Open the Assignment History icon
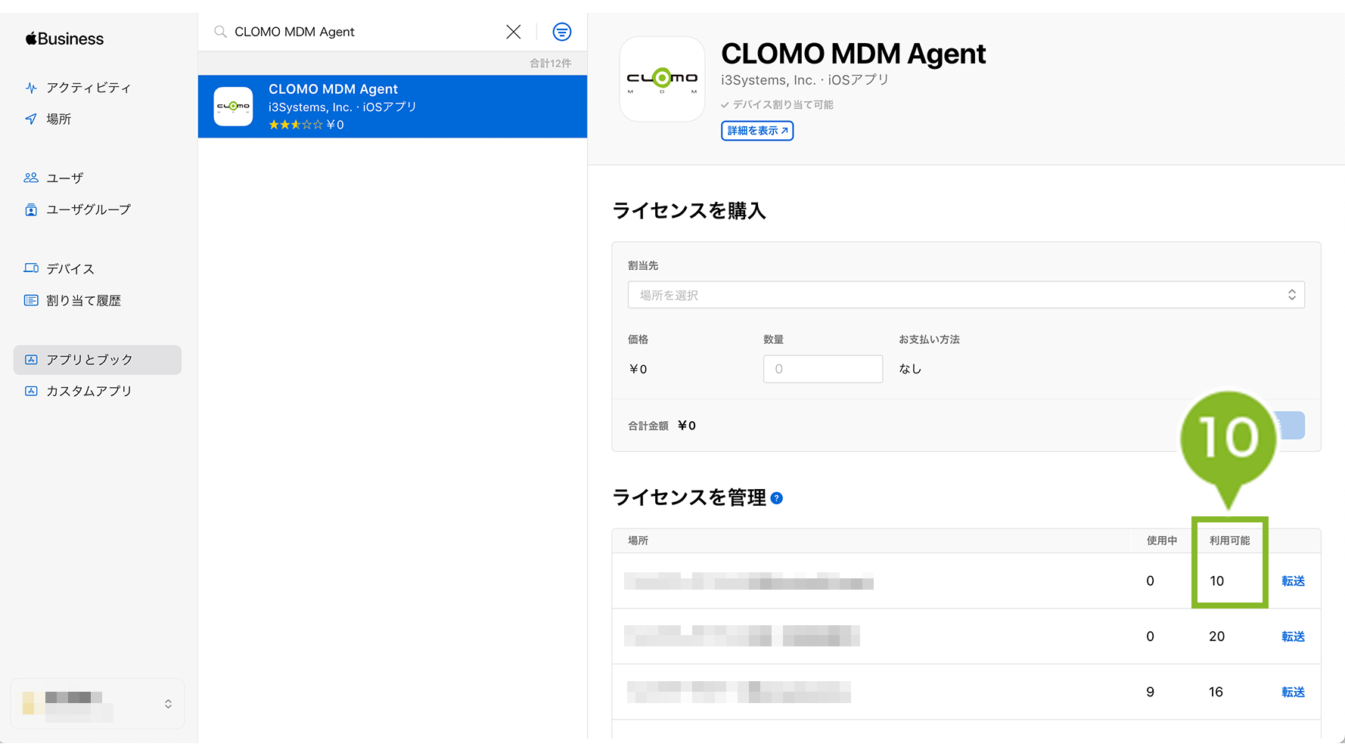1345x756 pixels. coord(31,300)
